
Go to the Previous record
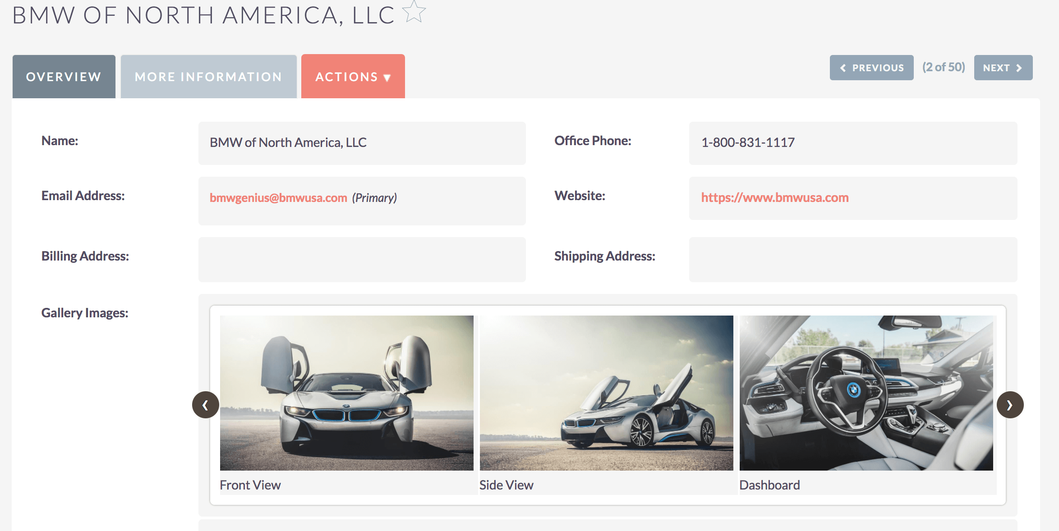(871, 68)
